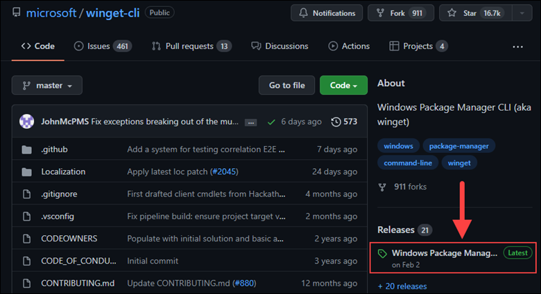Open the Star lists dropdown arrow
The width and height of the screenshot is (541, 294).
522,13
